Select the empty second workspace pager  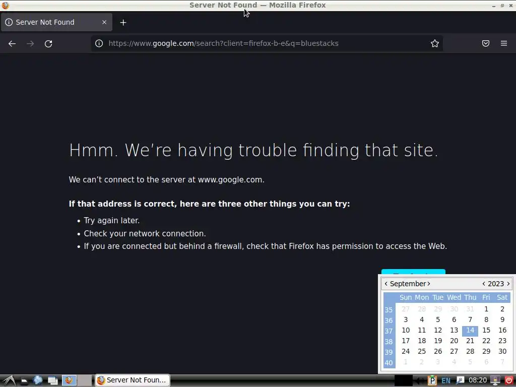pyautogui.click(x=85, y=380)
